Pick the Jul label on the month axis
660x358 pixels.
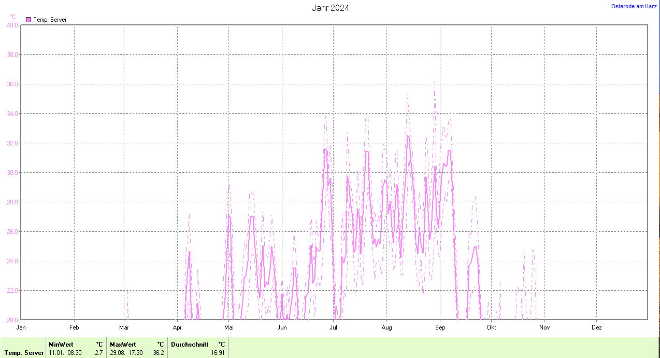(334, 327)
